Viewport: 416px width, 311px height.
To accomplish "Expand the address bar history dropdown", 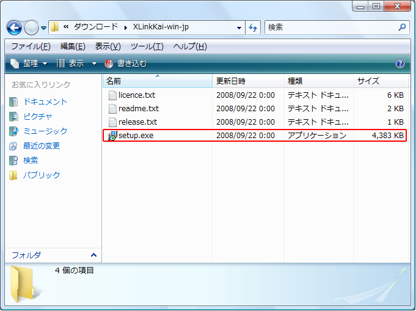I will [x=239, y=28].
